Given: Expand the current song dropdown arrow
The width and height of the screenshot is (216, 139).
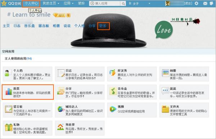Looking at the screenshot, I should click(x=149, y=4).
